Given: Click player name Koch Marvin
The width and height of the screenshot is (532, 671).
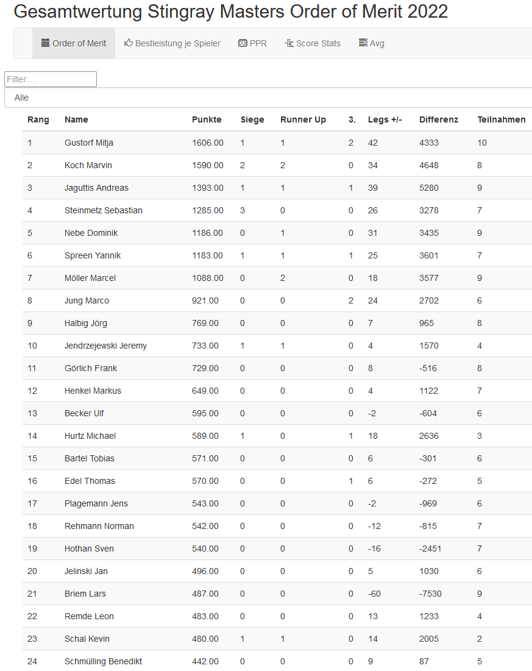Looking at the screenshot, I should coord(88,165).
